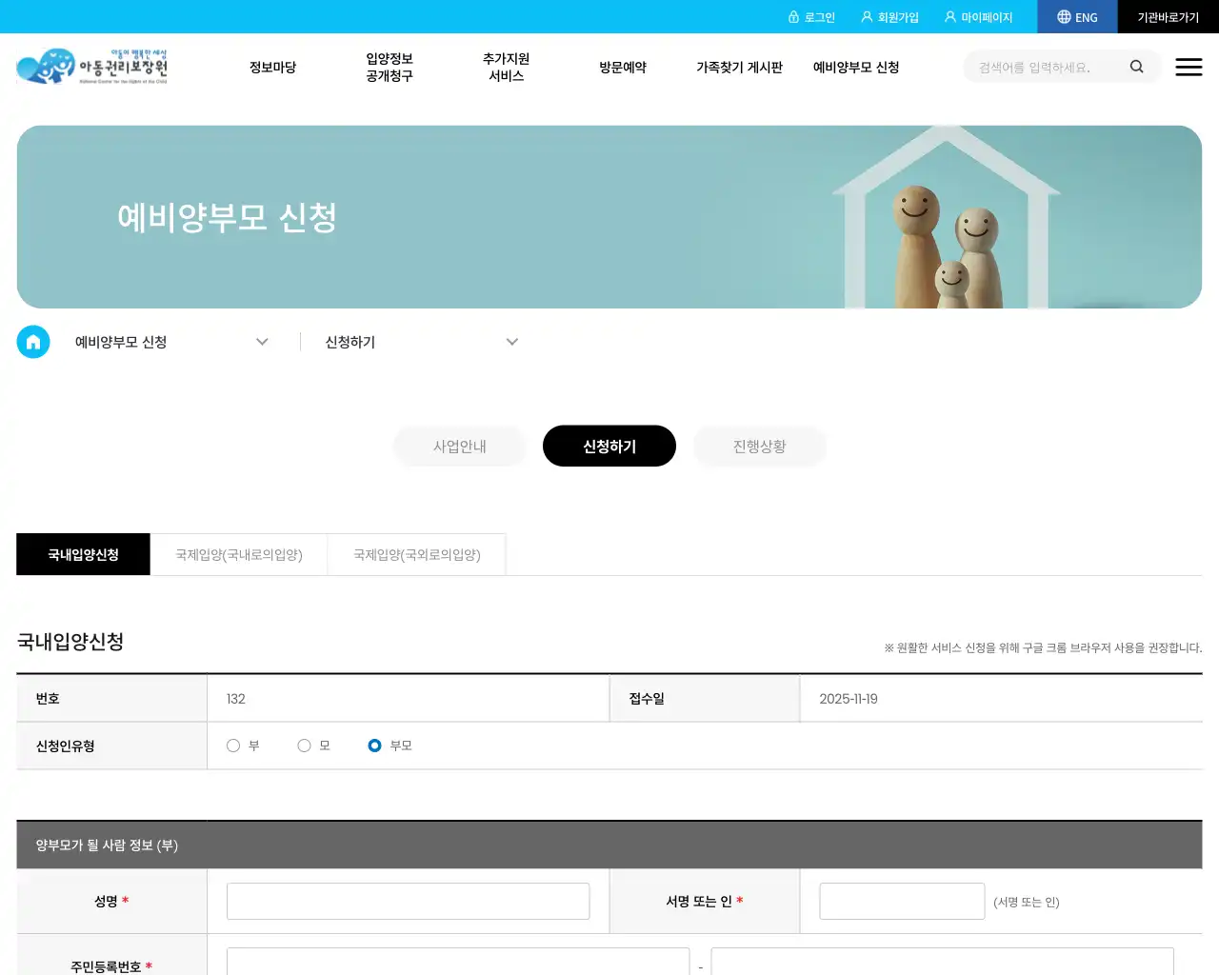The height and width of the screenshot is (975, 1219).
Task: Select the 모 radio button
Action: (304, 746)
